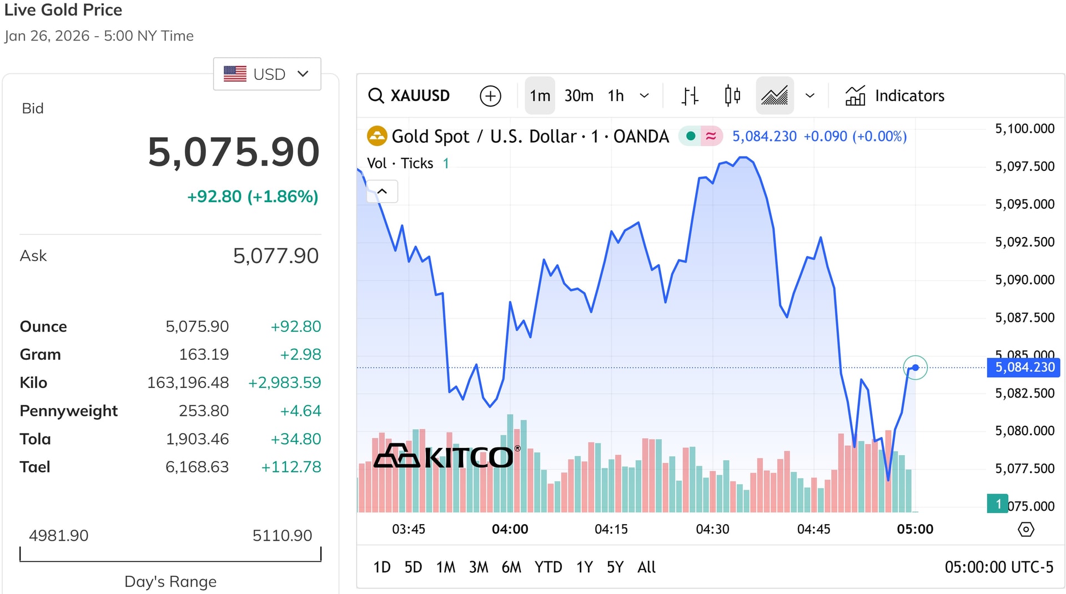
Task: Click the plus icon to compare symbols
Action: click(490, 95)
